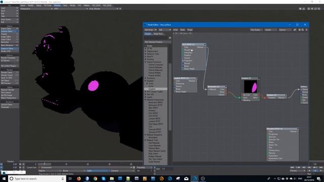Click the pan view icon in Node Editor toolbar

(x=299, y=30)
